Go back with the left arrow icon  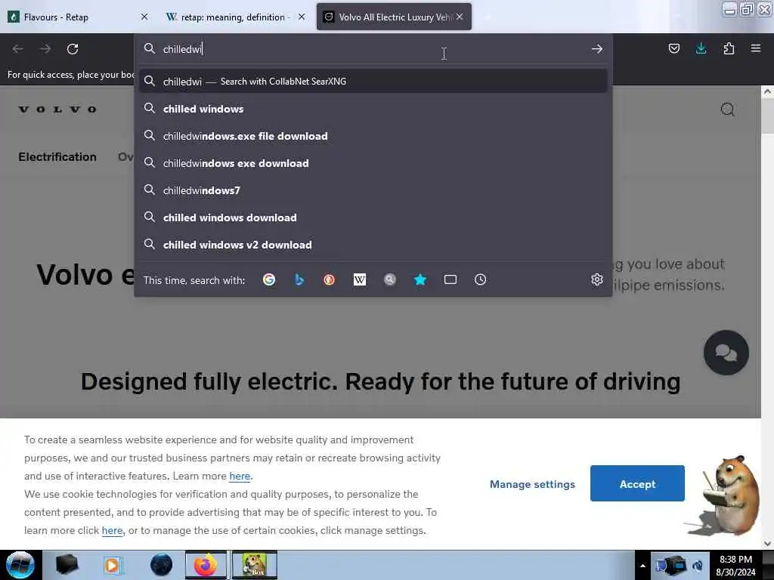pos(18,49)
